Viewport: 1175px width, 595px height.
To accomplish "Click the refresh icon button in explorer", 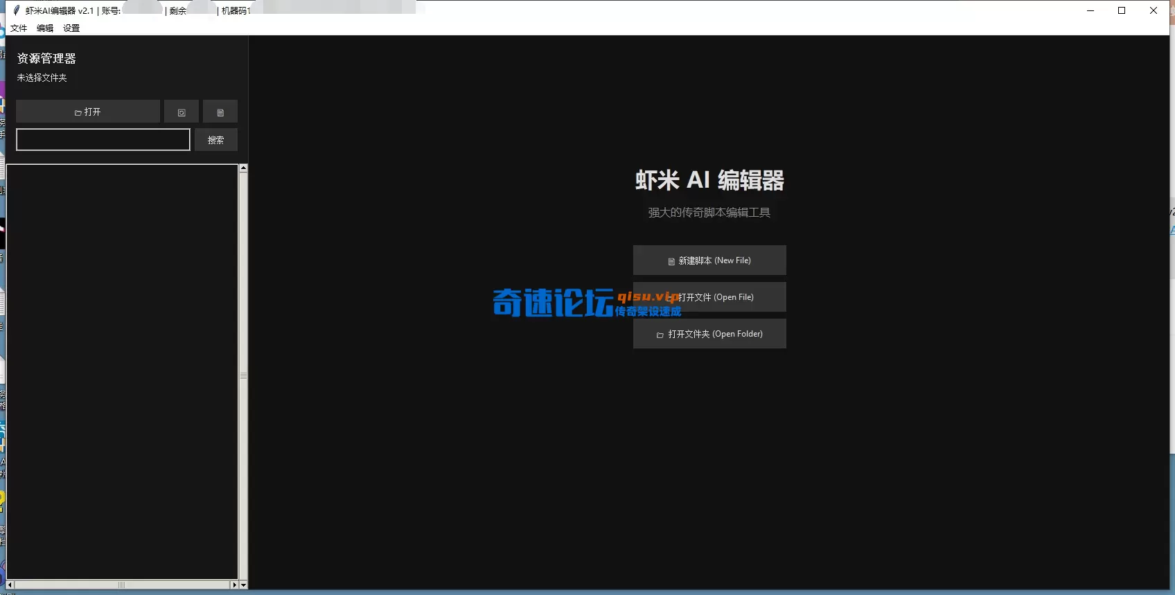I will pos(182,112).
